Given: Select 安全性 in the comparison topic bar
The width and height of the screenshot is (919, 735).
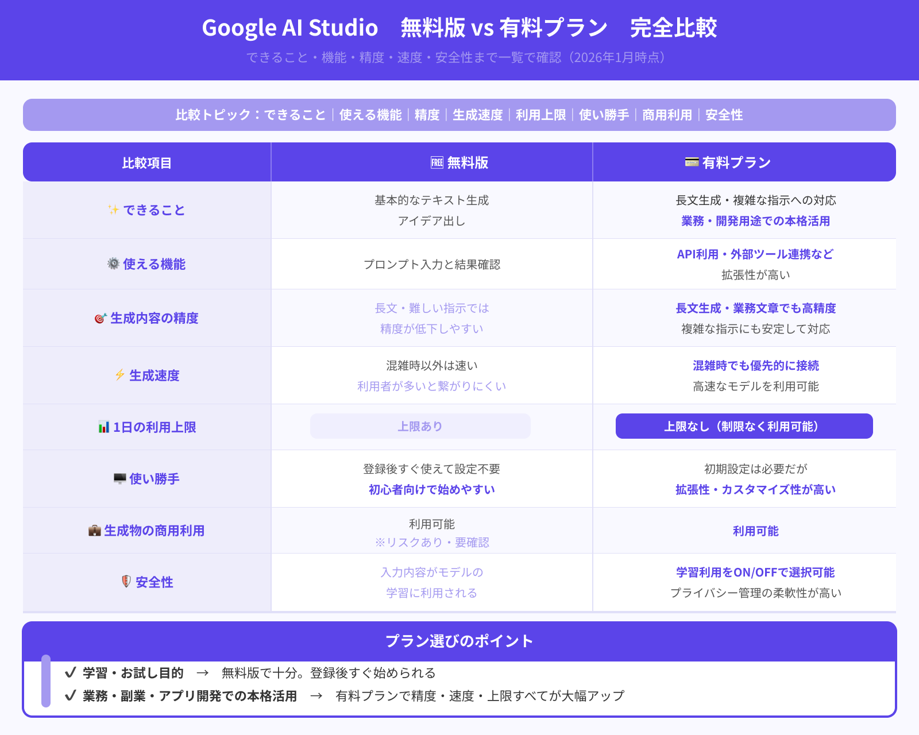Looking at the screenshot, I should pyautogui.click(x=725, y=115).
